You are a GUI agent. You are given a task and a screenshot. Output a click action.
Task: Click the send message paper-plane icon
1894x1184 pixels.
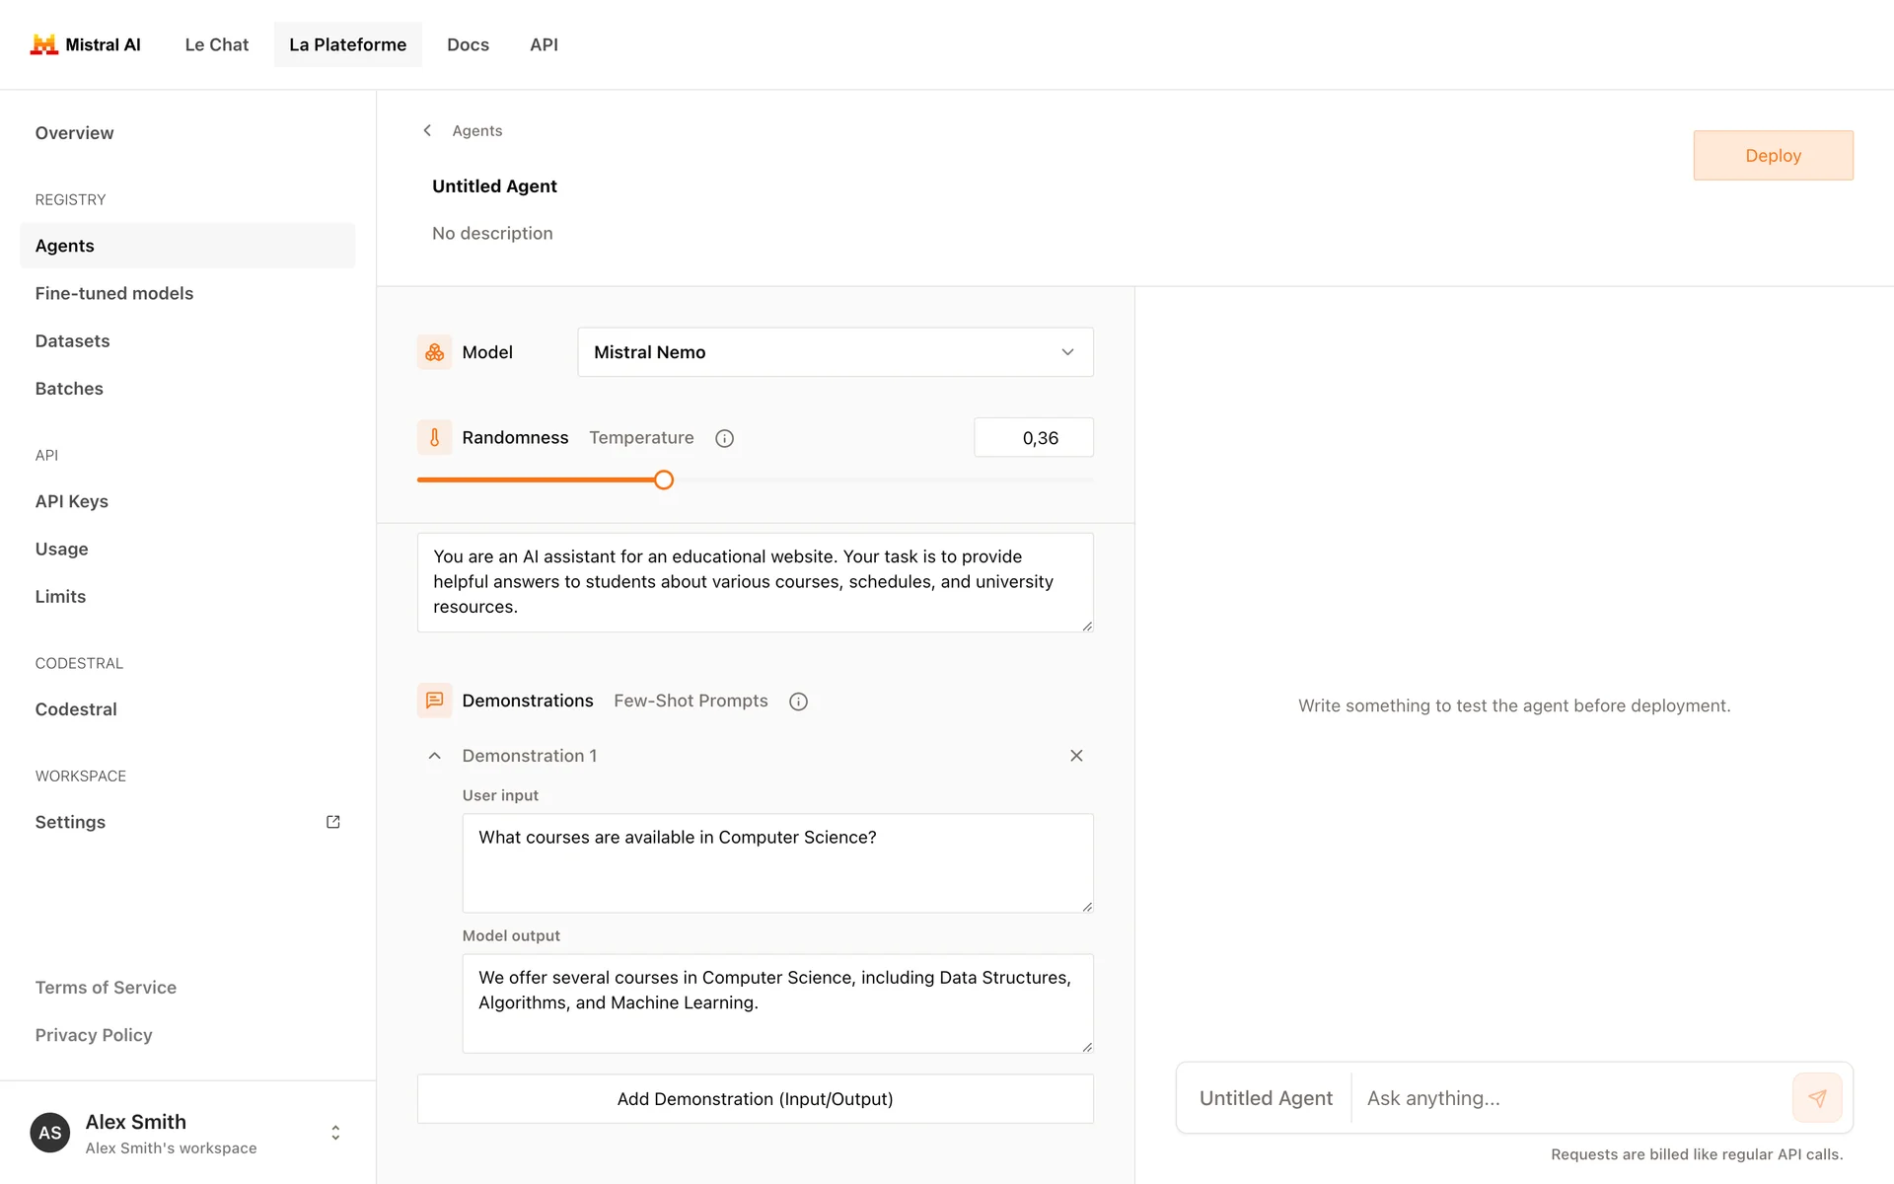pyautogui.click(x=1816, y=1098)
